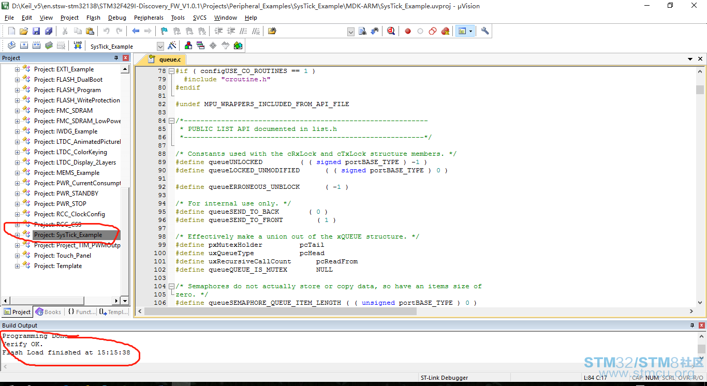Expand Project: Template node
707x386 pixels.
17,266
